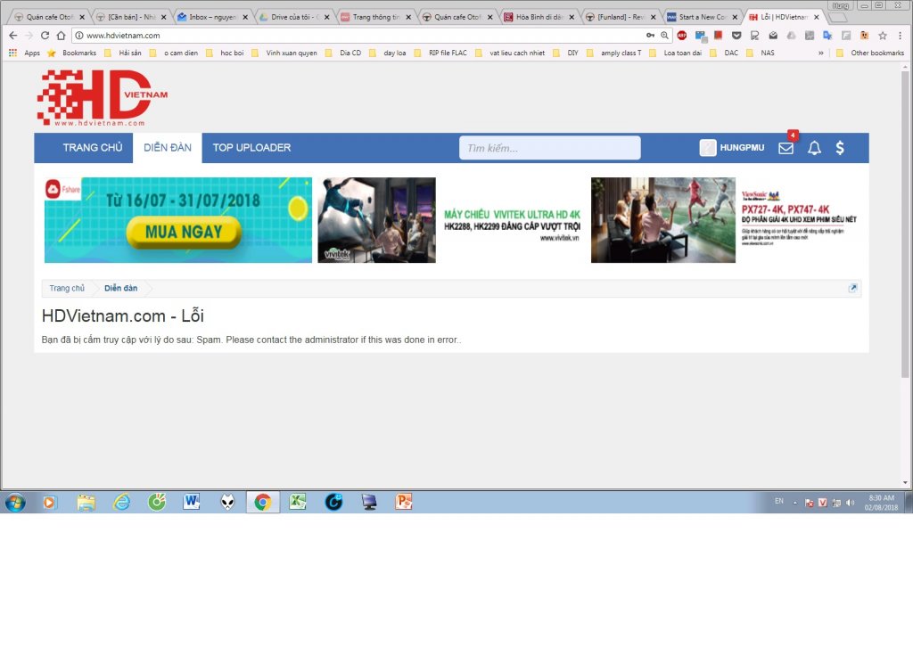This screenshot has width=913, height=647.
Task: Click the HD Vietnam site logo
Action: 103,98
